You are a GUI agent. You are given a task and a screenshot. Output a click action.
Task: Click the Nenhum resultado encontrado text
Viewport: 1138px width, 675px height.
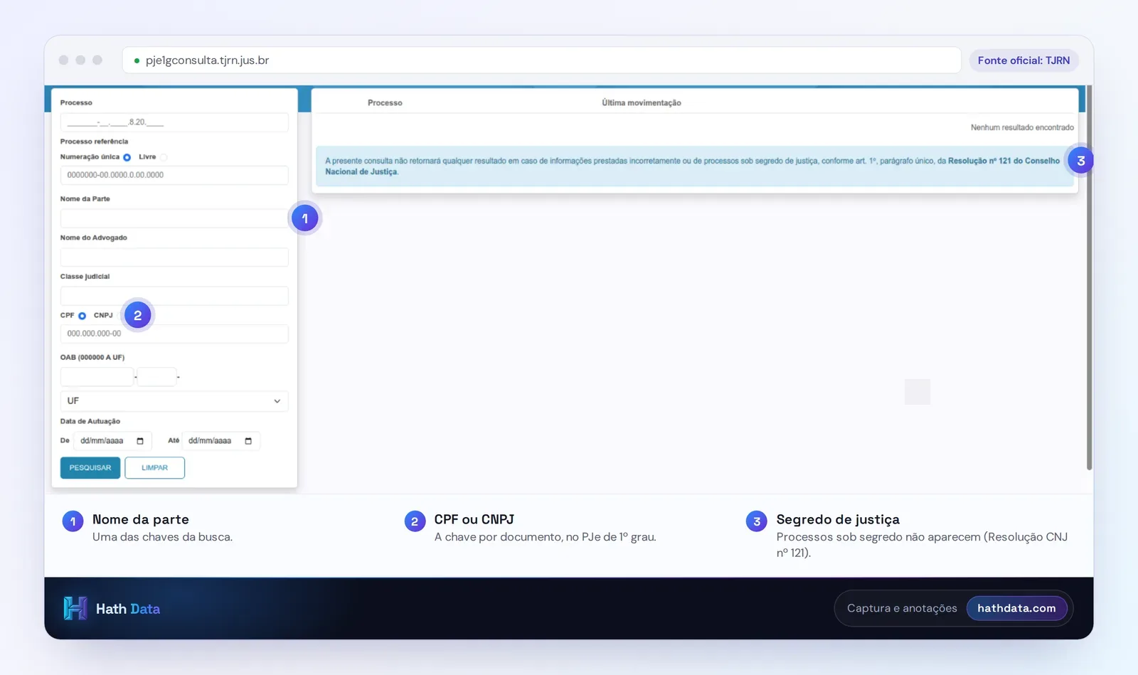pos(1022,127)
